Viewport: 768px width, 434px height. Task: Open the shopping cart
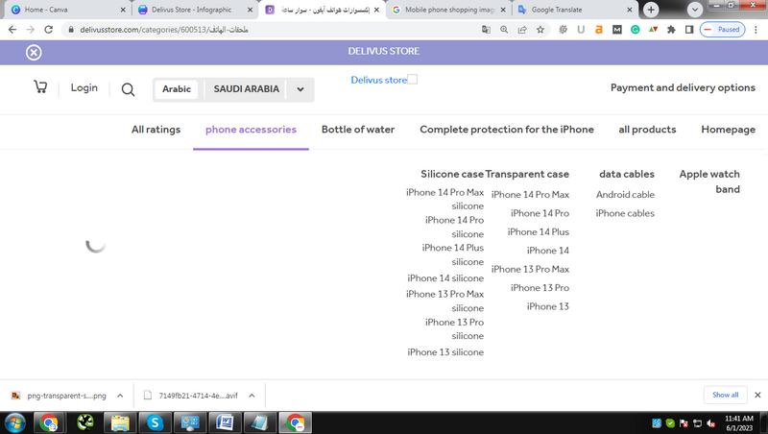click(40, 87)
